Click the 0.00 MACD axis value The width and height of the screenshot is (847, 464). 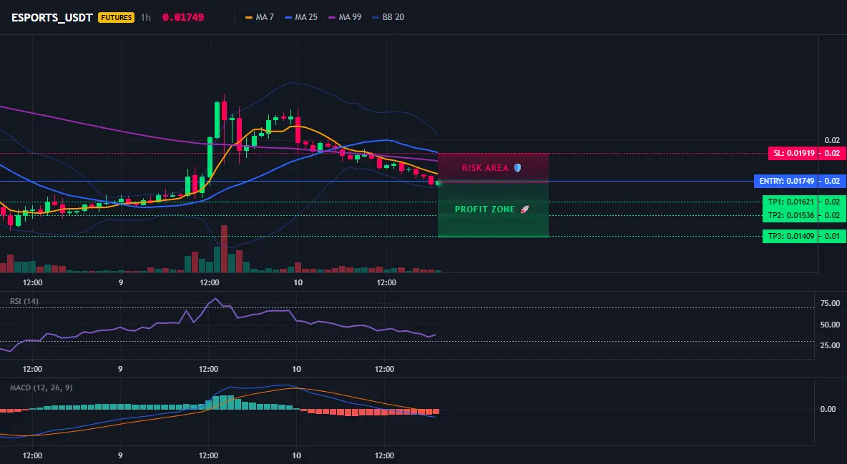point(828,410)
